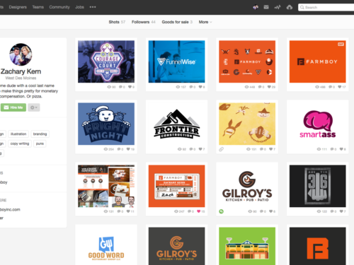The width and height of the screenshot is (354, 265).
Task: Select the illustration skill tag
Action: 18,134
